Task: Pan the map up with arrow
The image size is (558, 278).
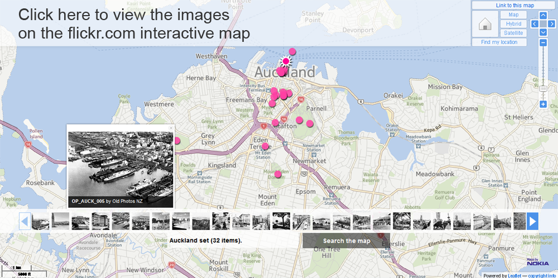Action: [543, 16]
